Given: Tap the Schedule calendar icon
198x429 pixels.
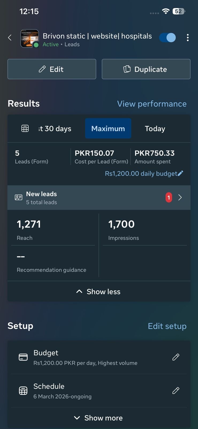Looking at the screenshot, I should (23, 391).
